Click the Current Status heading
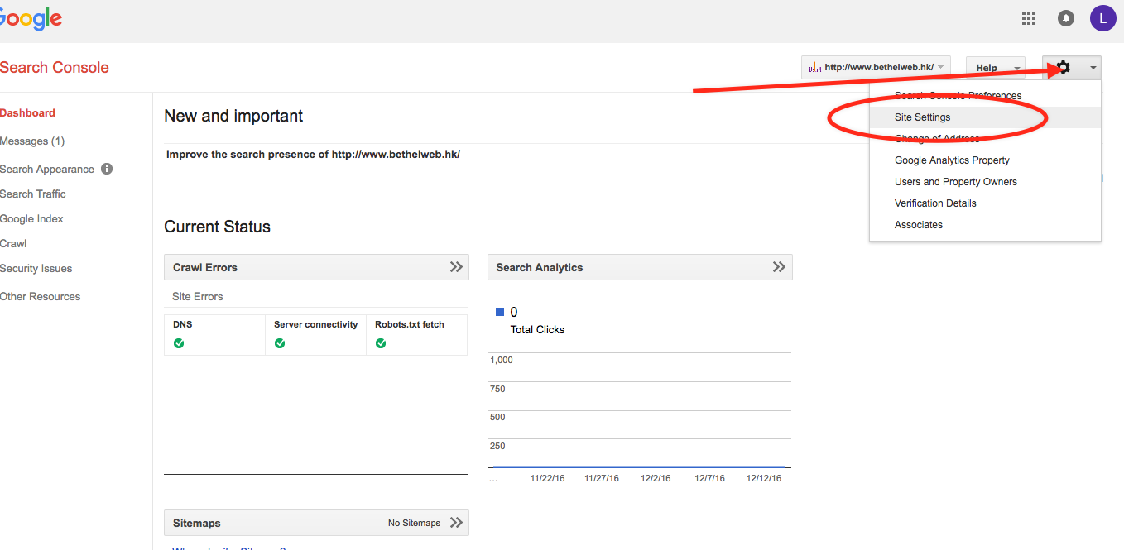Image resolution: width=1124 pixels, height=550 pixels. coord(217,227)
